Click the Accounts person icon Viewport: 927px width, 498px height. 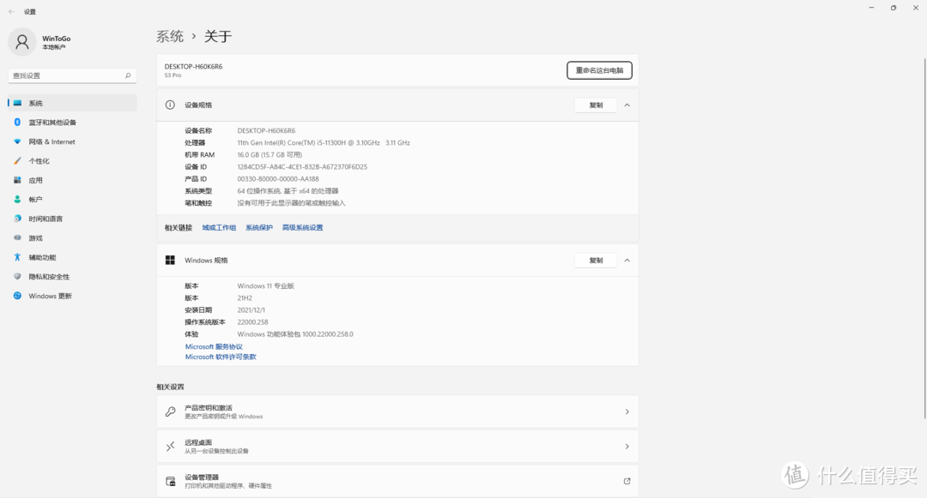pos(17,200)
